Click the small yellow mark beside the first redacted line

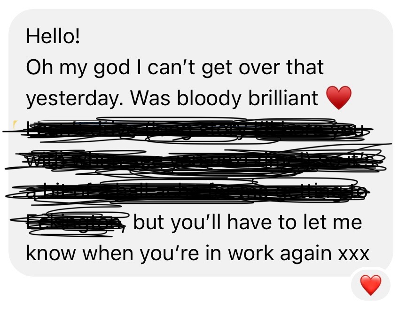16,125
